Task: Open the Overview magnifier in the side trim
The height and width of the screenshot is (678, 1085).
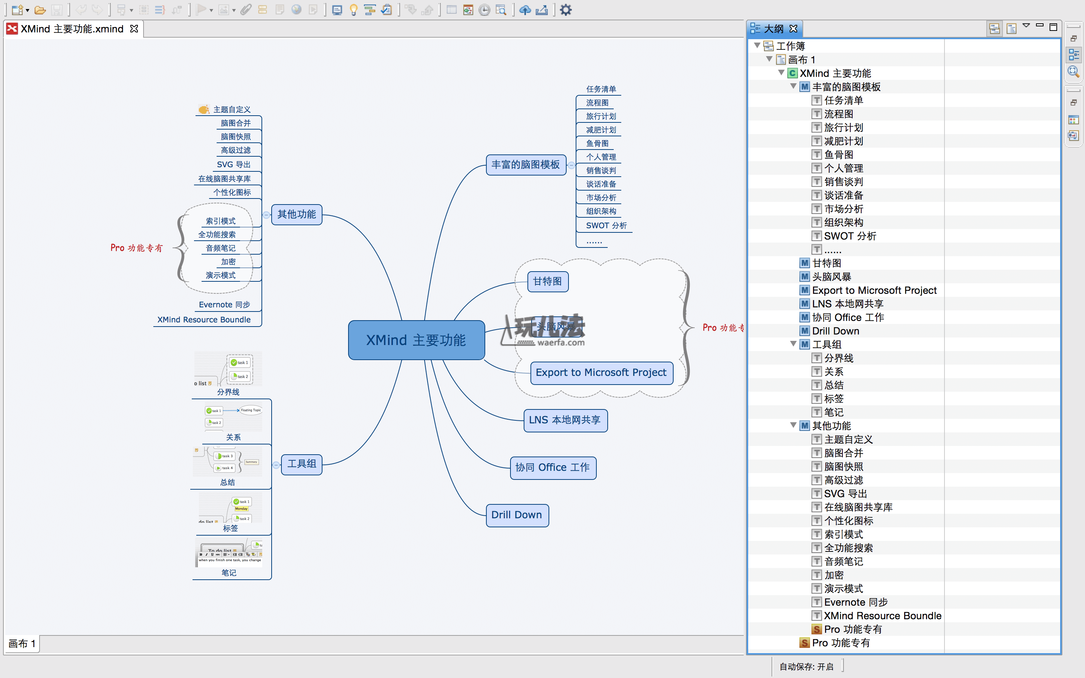Action: (x=1073, y=71)
